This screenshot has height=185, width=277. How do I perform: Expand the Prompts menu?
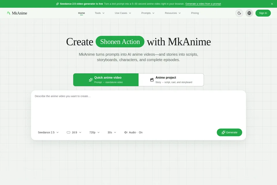tap(148, 13)
